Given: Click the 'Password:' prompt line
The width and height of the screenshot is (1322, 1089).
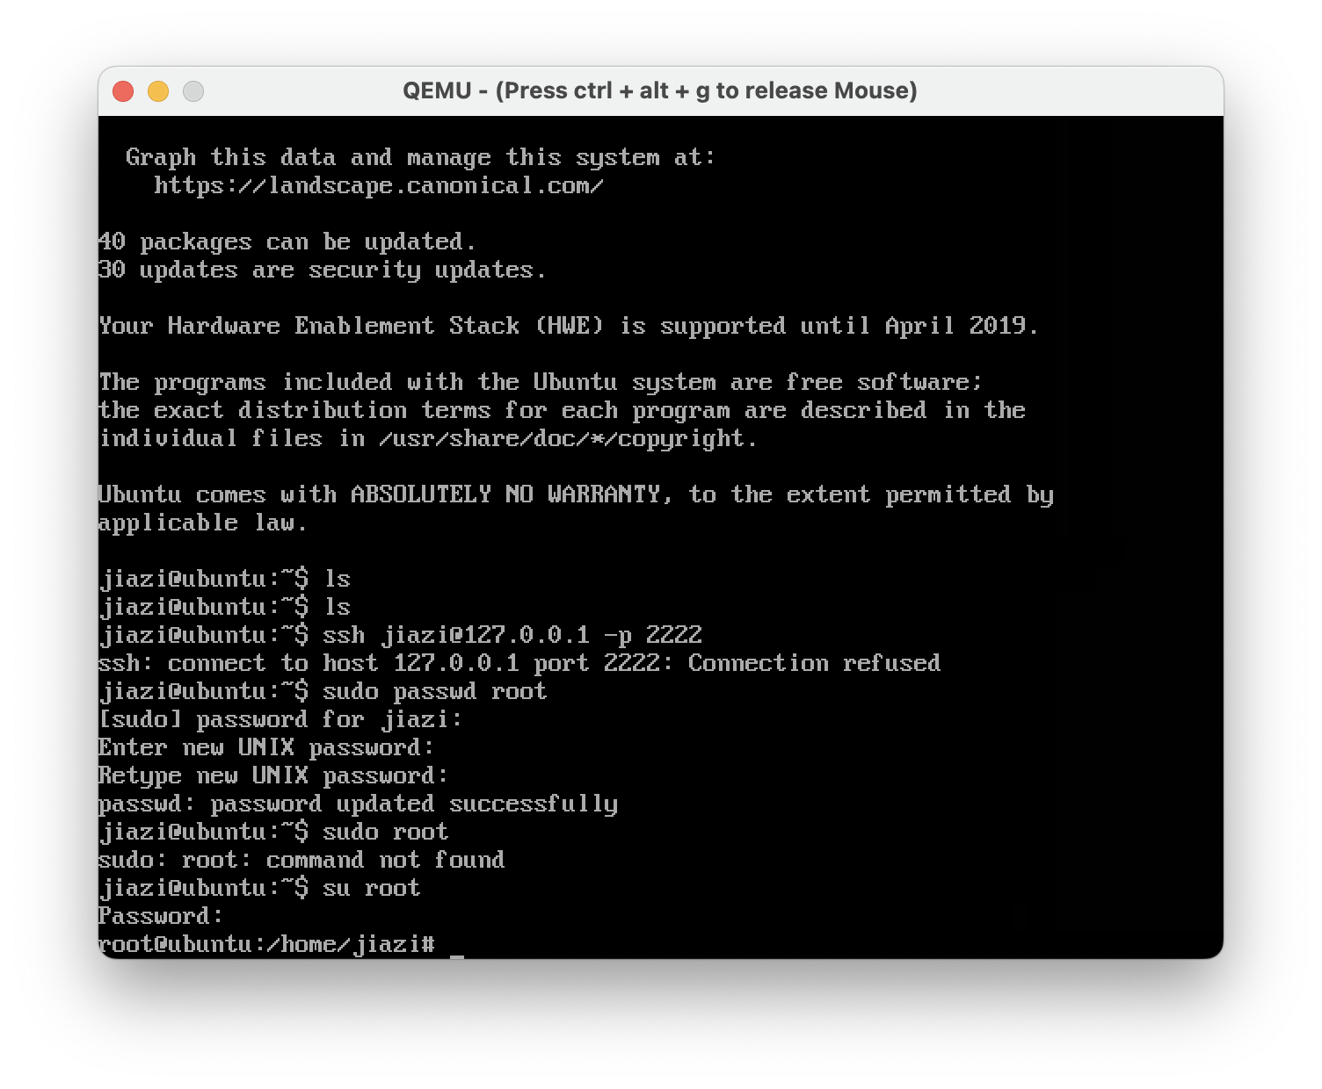Looking at the screenshot, I should [x=161, y=917].
